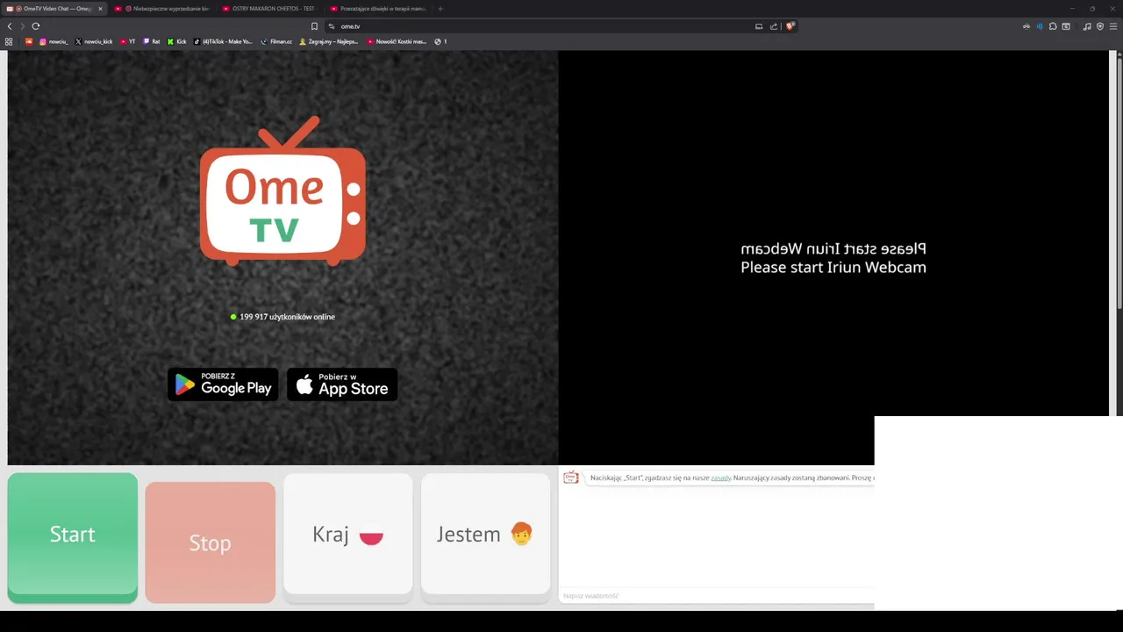Reload the ome.tv page
The height and width of the screenshot is (632, 1123).
[36, 26]
